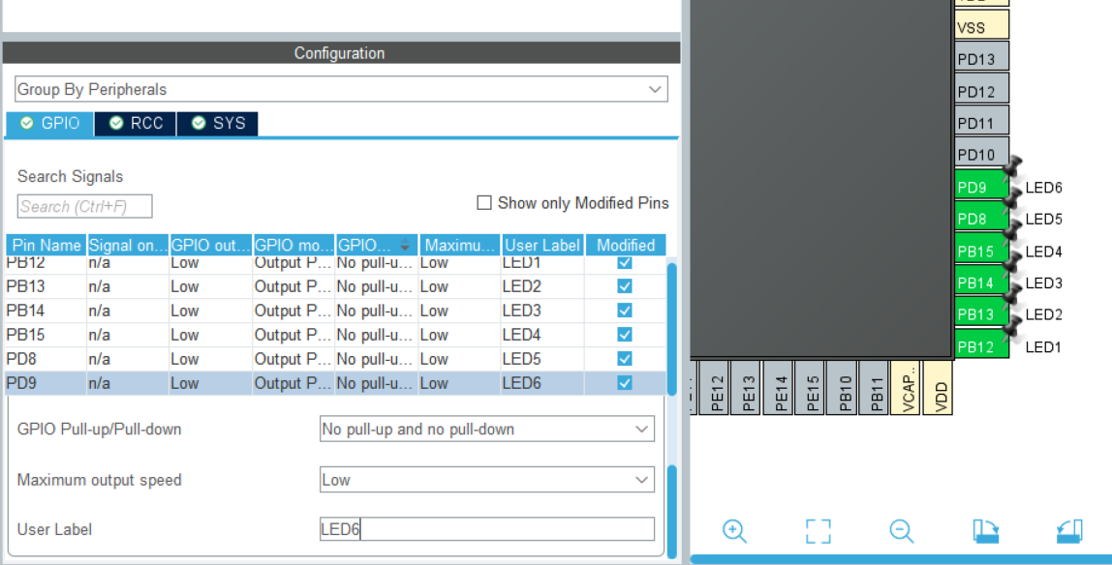This screenshot has width=1112, height=565.
Task: Click the PD12 pin on chip
Action: tap(981, 90)
